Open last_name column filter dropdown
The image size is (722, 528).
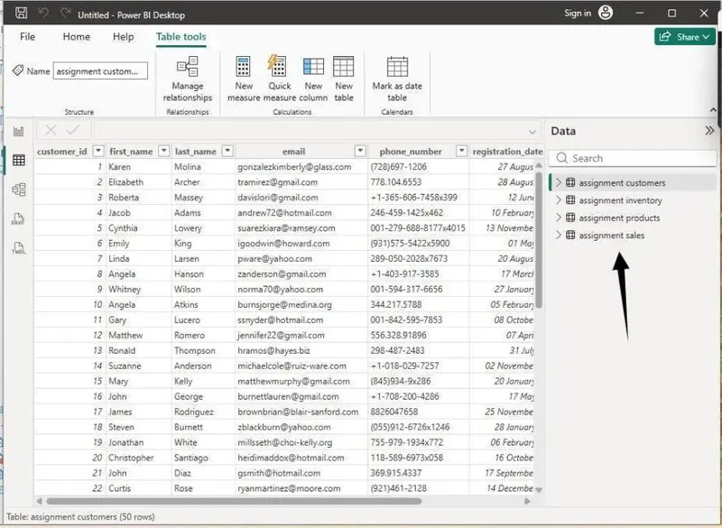pos(227,151)
